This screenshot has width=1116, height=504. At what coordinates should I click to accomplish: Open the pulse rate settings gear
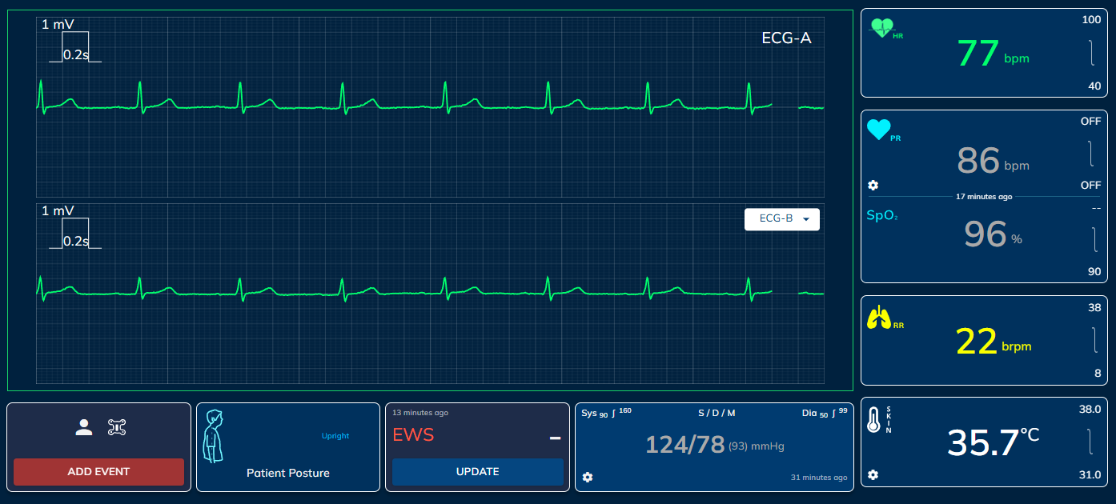[873, 185]
